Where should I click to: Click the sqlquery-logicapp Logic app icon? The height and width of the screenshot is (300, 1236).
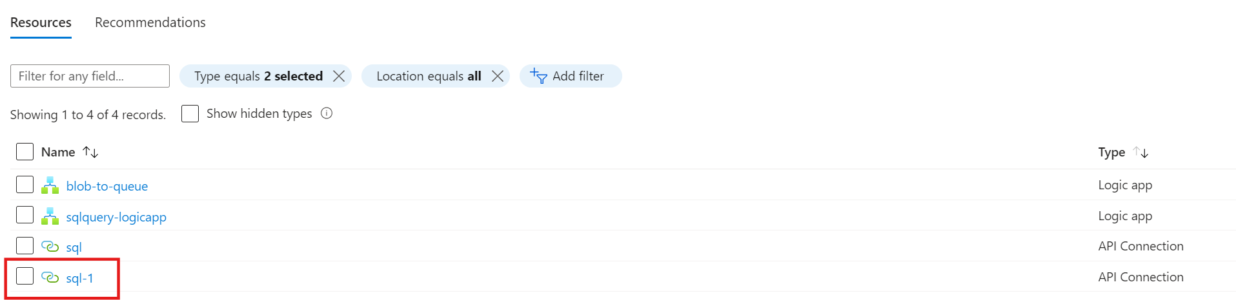click(x=50, y=216)
